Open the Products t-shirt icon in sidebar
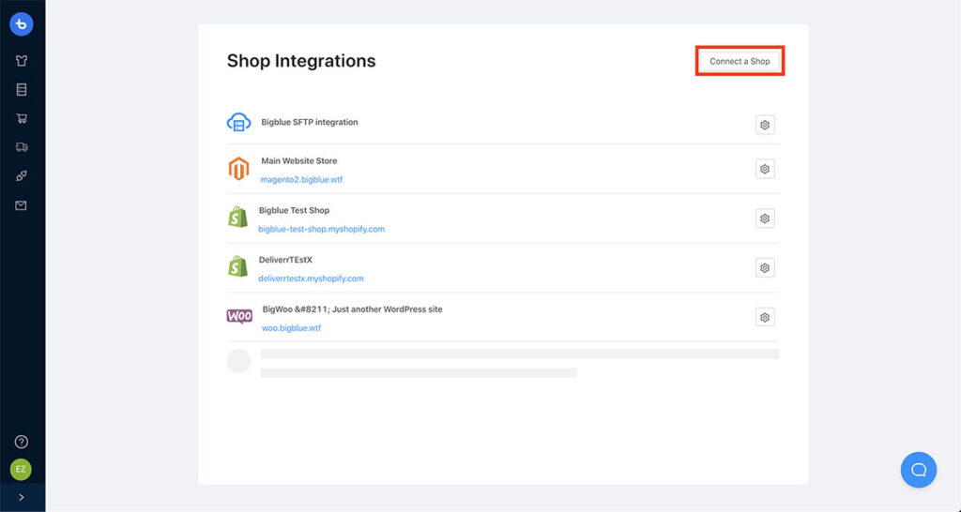This screenshot has height=512, width=961. 22,61
